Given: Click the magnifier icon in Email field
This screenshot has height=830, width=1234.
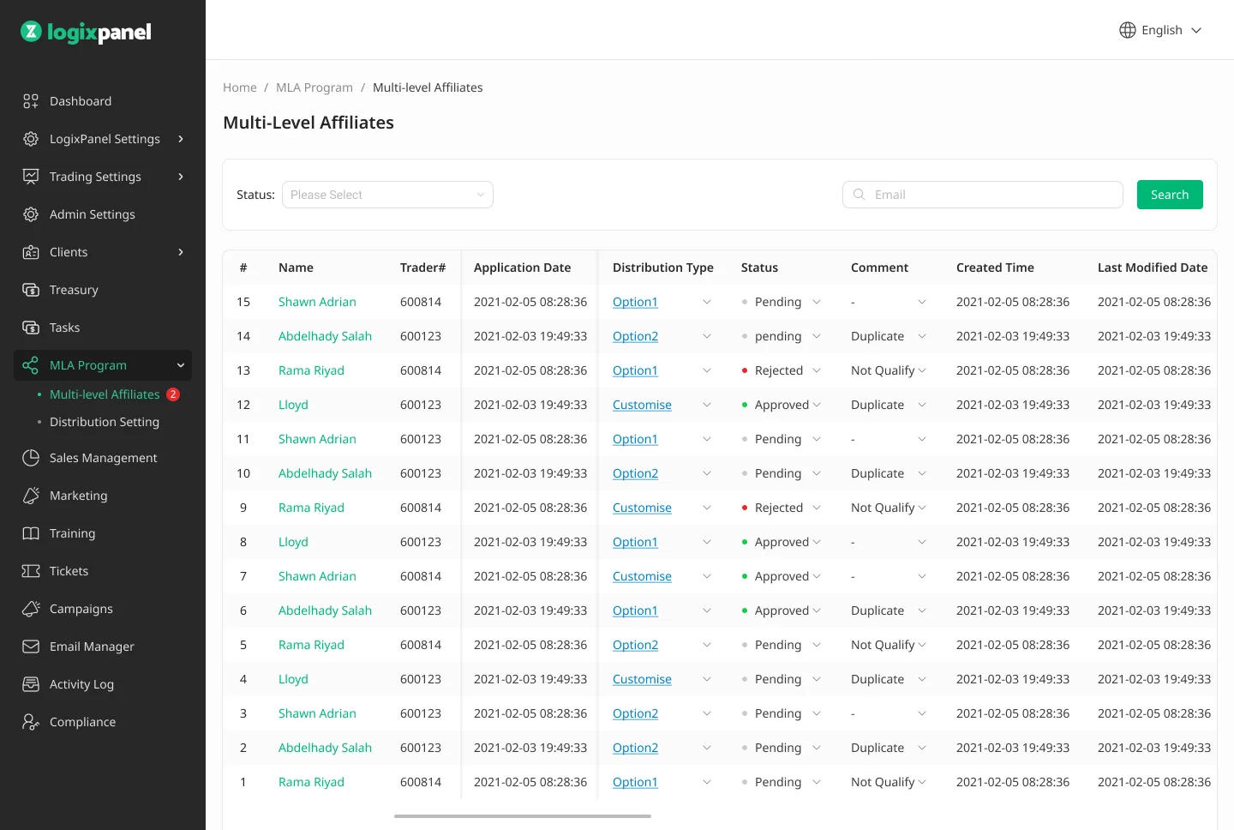Looking at the screenshot, I should tap(860, 195).
